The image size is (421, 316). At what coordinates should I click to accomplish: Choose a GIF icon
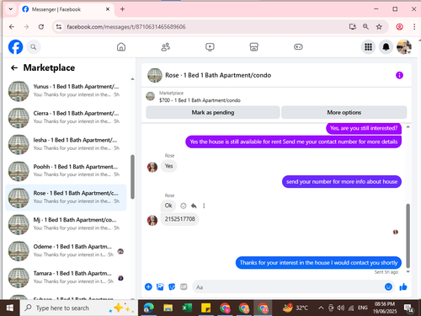[x=184, y=287]
